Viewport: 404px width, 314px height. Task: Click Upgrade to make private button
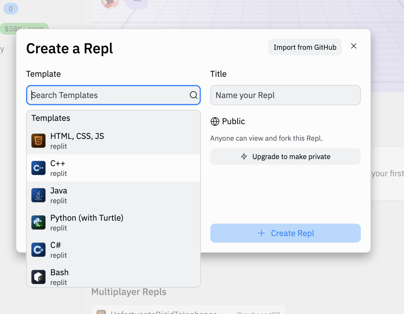click(x=285, y=156)
